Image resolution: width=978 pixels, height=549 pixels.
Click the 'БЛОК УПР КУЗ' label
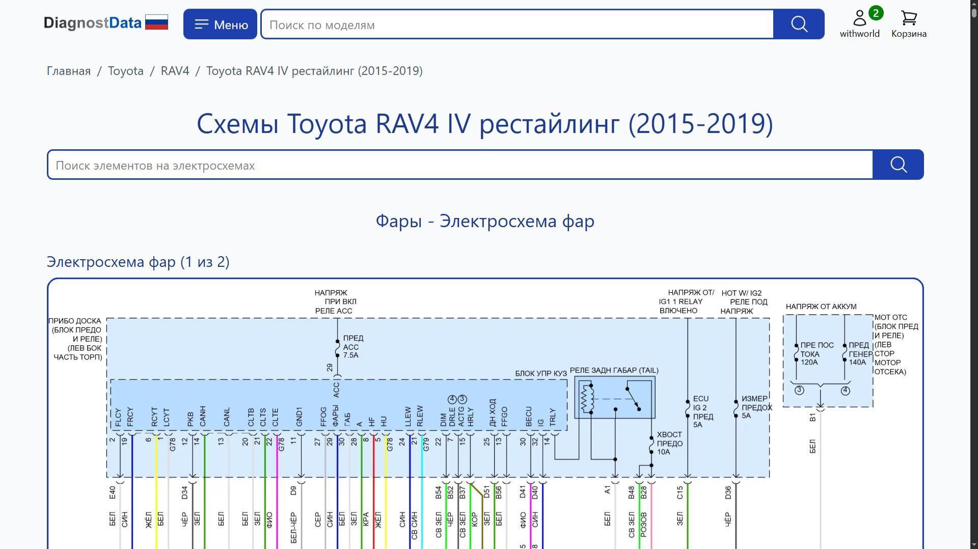[540, 373]
